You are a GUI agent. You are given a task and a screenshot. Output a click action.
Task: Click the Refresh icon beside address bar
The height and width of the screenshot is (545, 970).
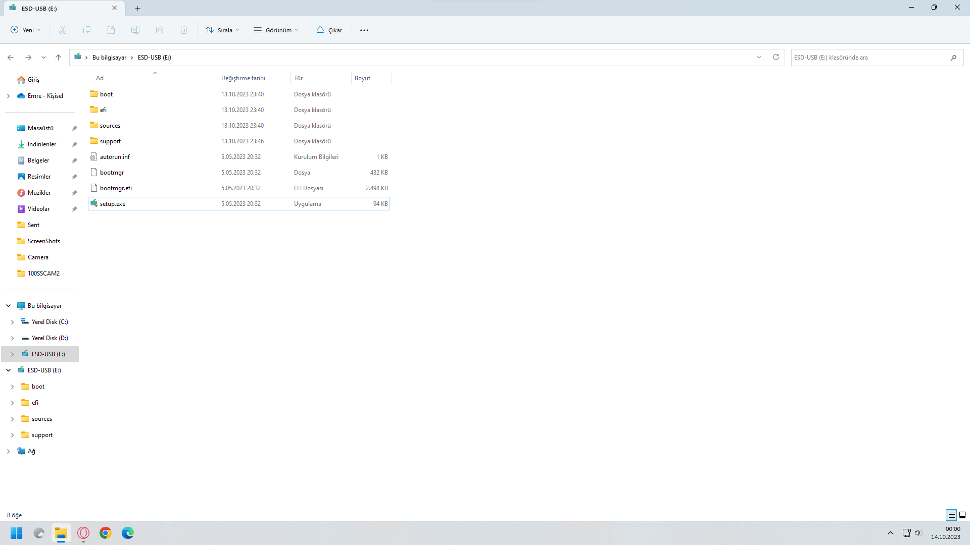(776, 57)
